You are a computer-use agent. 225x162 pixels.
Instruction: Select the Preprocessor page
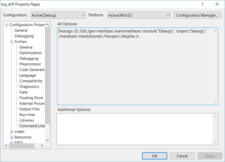[30, 64]
